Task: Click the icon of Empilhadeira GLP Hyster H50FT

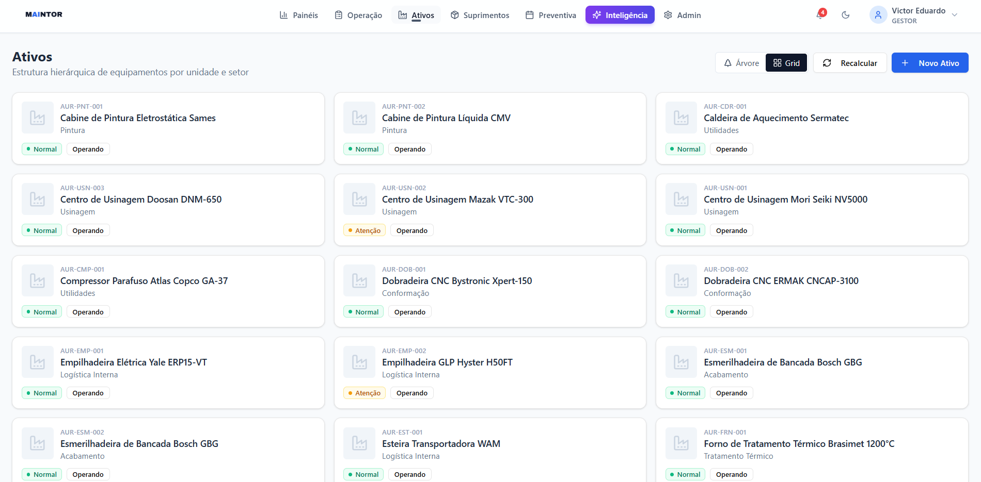Action: 359,362
